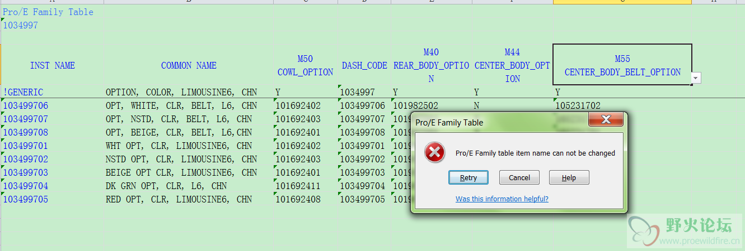745x251 pixels.
Task: Select 'RED OPT, CLR, LIMOUSINE6, CHN' cell
Action: 189,199
